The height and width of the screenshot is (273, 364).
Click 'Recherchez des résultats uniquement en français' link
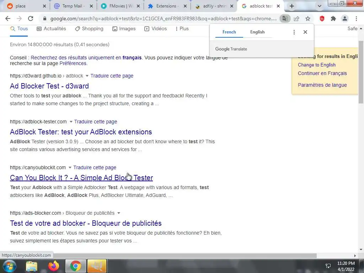[86, 58]
